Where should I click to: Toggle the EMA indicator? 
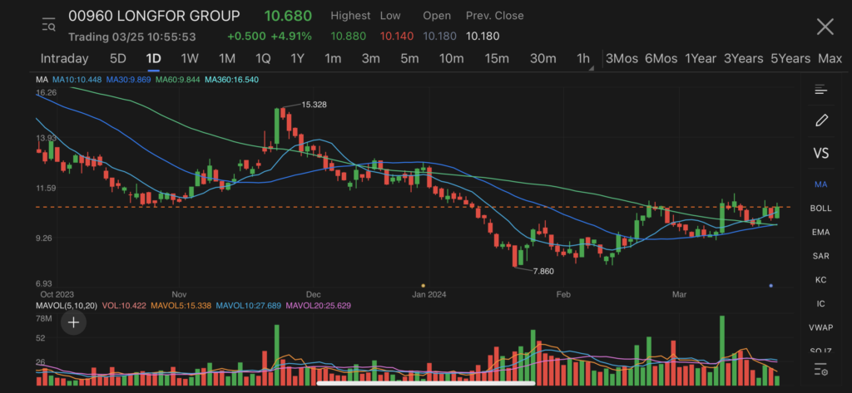point(820,232)
